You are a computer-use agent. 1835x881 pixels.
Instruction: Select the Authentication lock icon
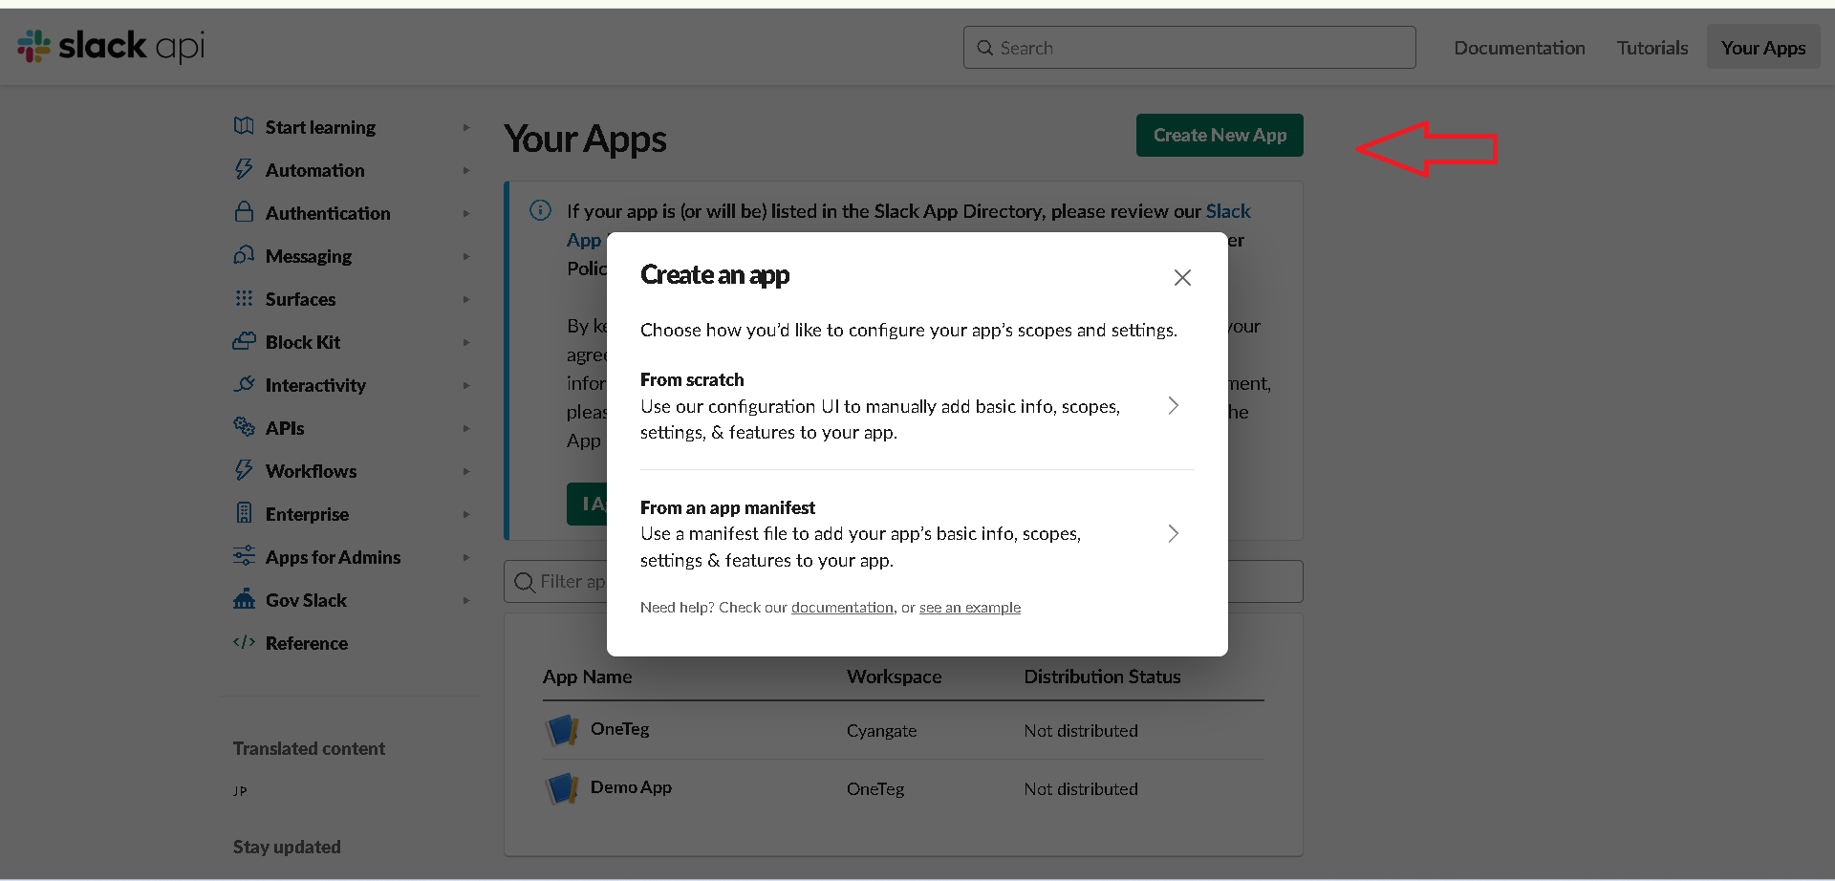click(x=245, y=212)
